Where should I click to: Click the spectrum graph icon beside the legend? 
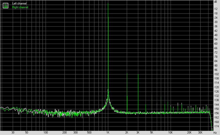click(6, 6)
